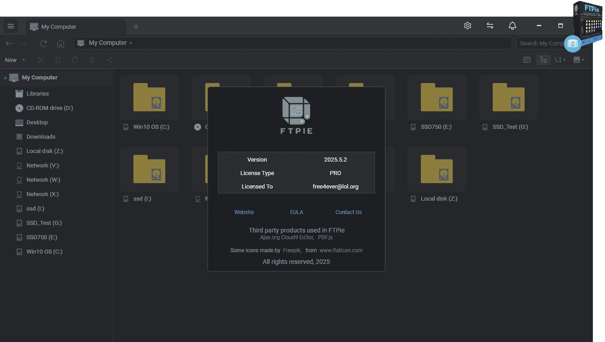Select the Local disk (Z:) drive thumbnail
Screen dimensions: 605x342
pyautogui.click(x=437, y=169)
